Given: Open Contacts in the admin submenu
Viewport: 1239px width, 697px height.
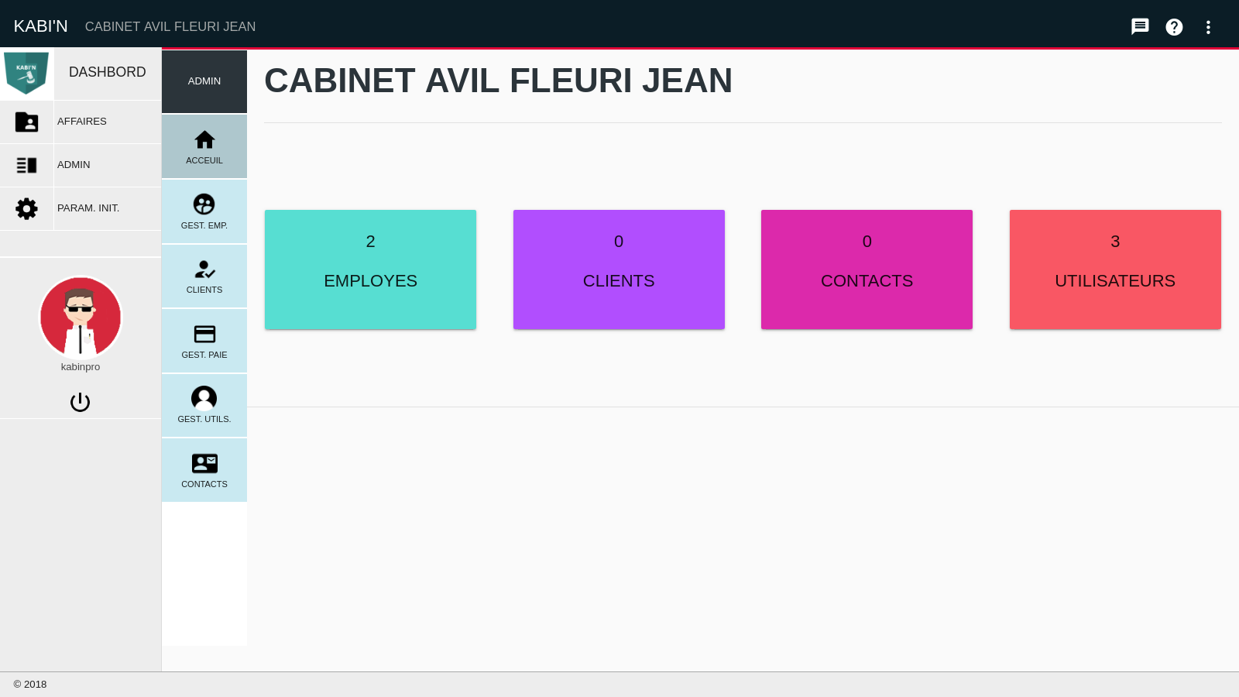Looking at the screenshot, I should [x=204, y=470].
